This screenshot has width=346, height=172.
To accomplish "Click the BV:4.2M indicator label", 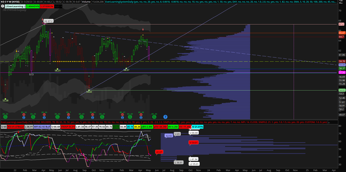I will point(173,127).
